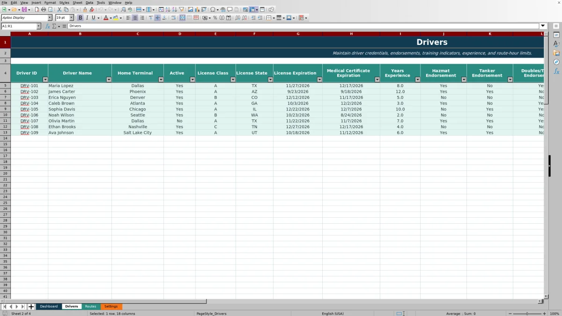Screen dimensions: 562x316
Task: Switch to the Routes sheet tab
Action: point(90,307)
